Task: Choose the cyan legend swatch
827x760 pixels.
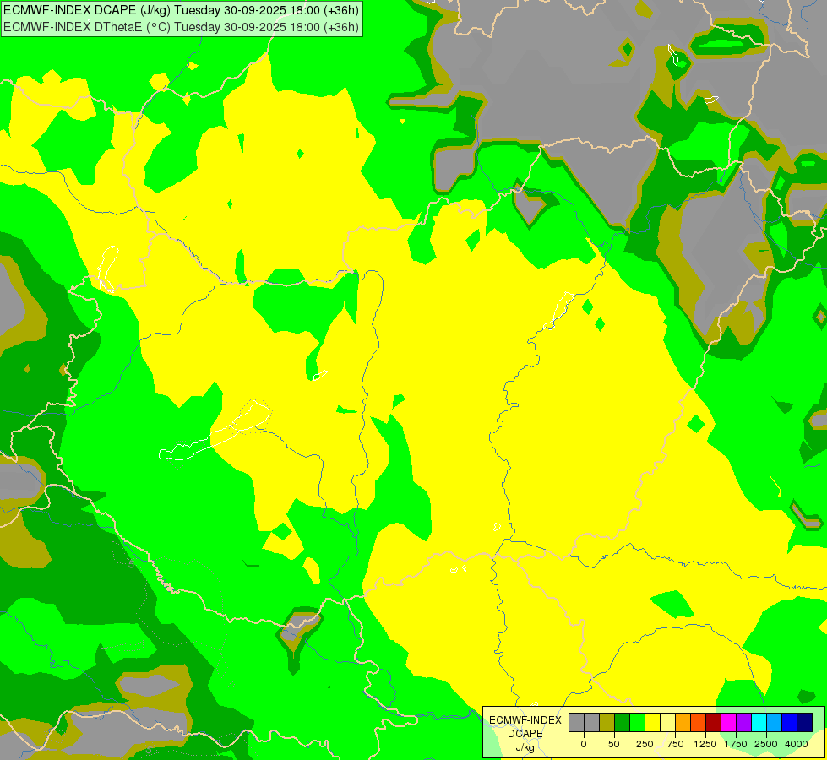Action: click(759, 723)
